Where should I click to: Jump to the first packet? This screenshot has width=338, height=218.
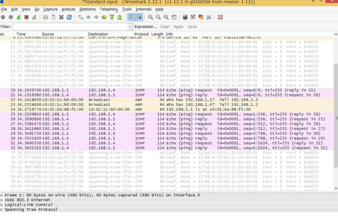[x=112, y=17]
